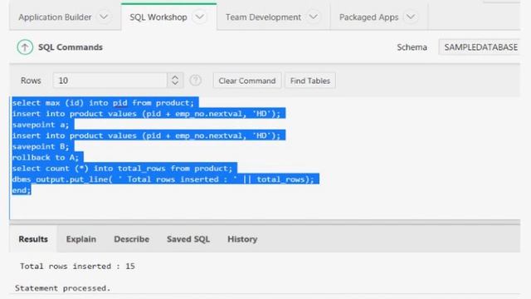
Task: Click the Rows value field showing 10
Action: 110,81
